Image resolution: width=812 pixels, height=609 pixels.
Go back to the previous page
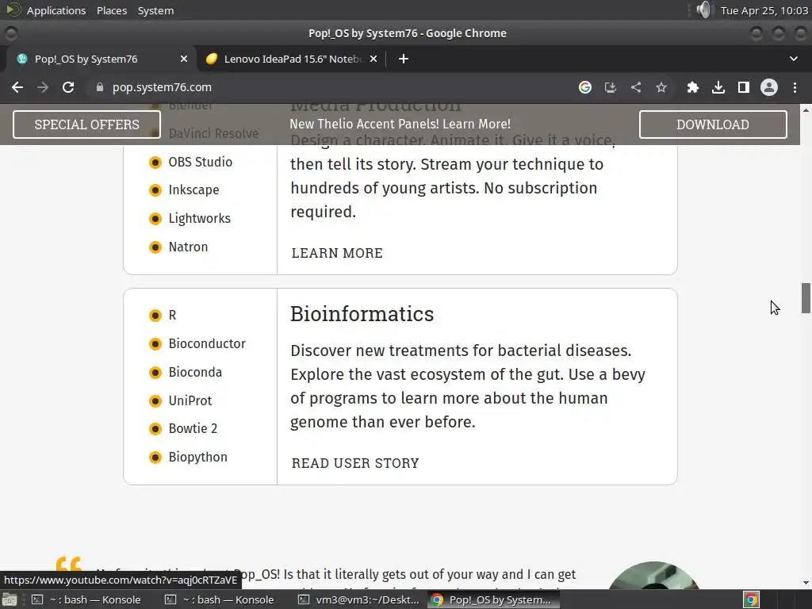pyautogui.click(x=17, y=87)
